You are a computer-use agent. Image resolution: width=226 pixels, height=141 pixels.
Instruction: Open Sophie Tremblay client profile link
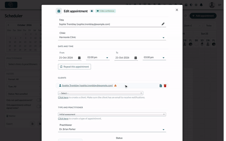click(87, 85)
